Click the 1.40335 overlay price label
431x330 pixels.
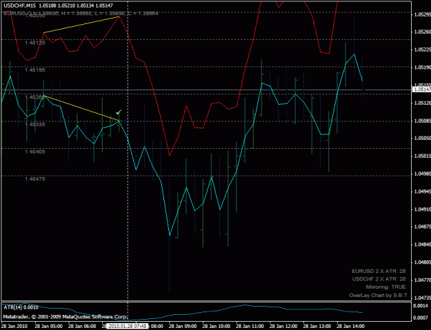[x=35, y=125]
